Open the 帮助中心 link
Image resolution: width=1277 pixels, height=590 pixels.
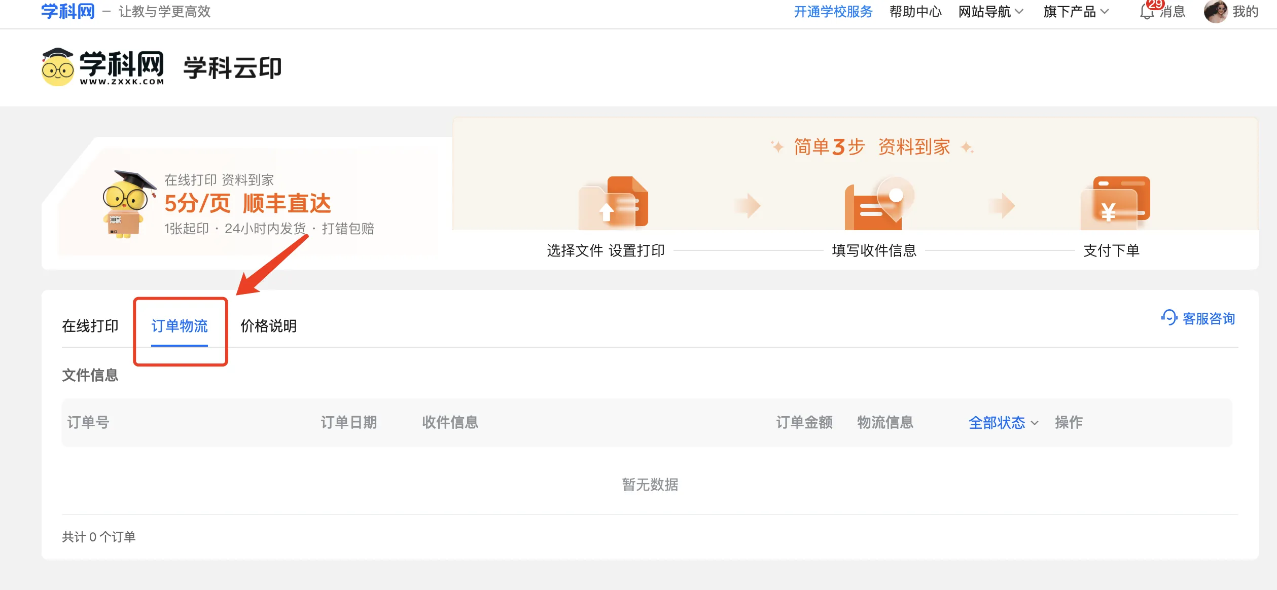tap(915, 12)
